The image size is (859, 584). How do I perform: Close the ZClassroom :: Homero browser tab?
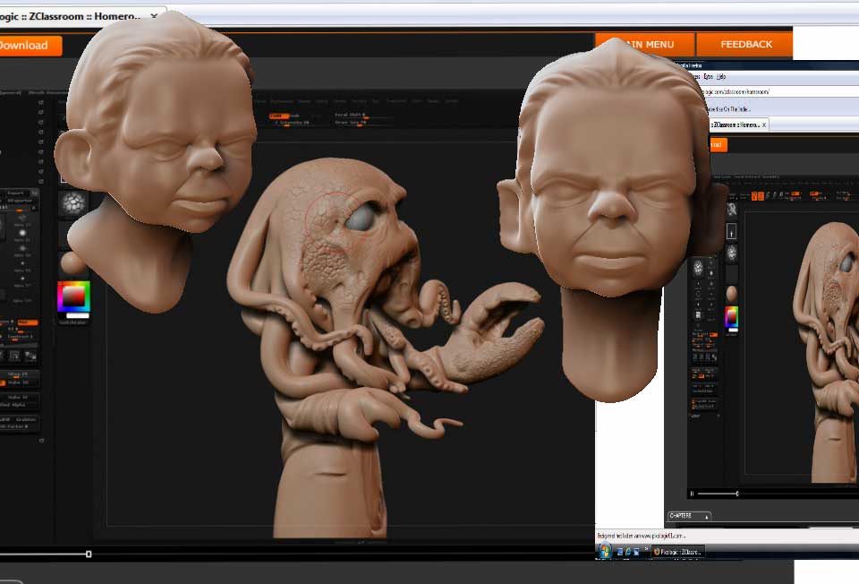pos(154,16)
